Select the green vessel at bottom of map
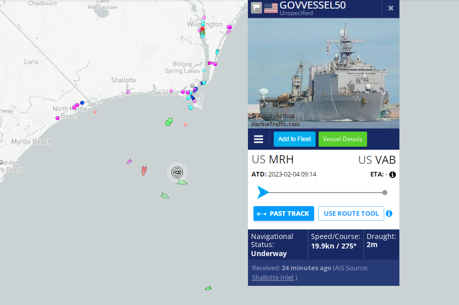Image resolution: width=459 pixels, height=305 pixels. tap(208, 288)
